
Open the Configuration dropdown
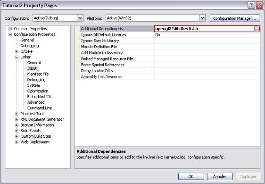point(80,18)
